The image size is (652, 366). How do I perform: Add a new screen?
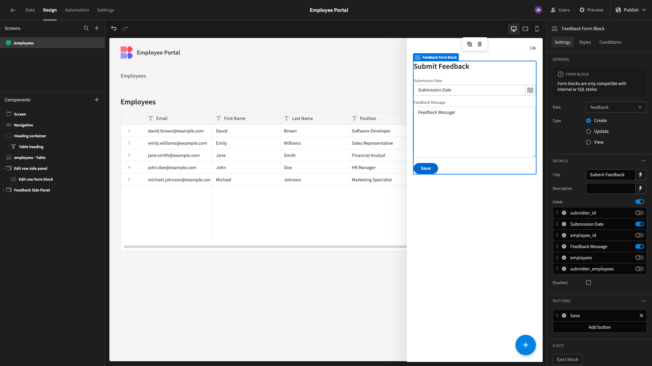[x=97, y=28]
